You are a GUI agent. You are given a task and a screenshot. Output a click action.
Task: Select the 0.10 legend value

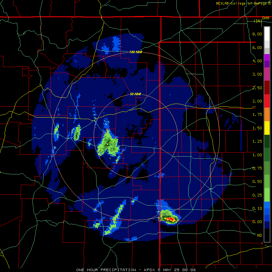coord(257,209)
